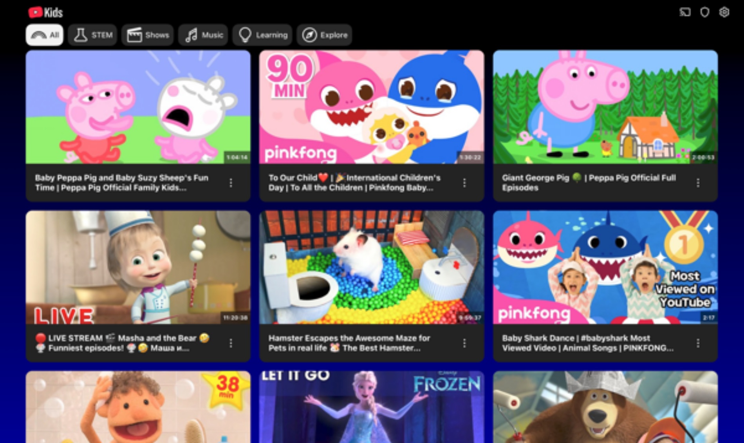The height and width of the screenshot is (443, 744).
Task: Open the Hamster Escapes the Awesome Maze title
Action: pos(349,343)
